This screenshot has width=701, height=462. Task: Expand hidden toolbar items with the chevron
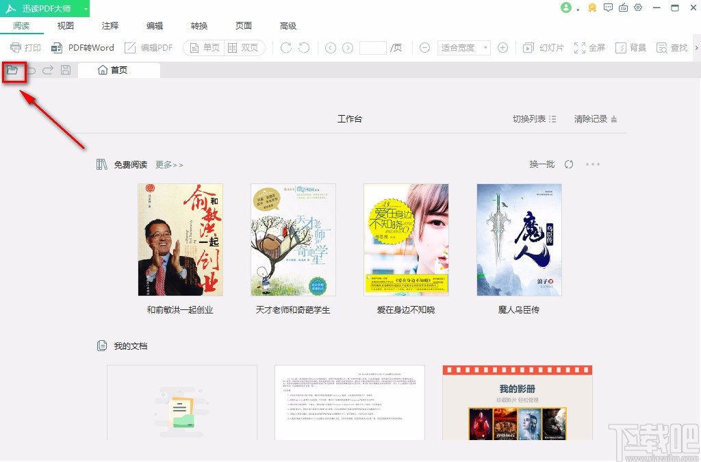pos(696,47)
